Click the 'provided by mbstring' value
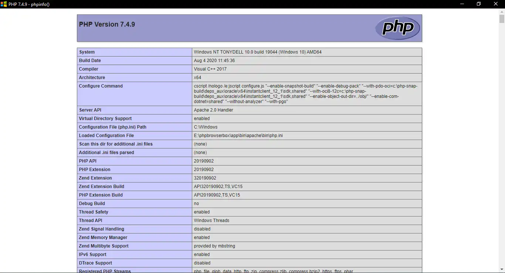 [x=214, y=246]
